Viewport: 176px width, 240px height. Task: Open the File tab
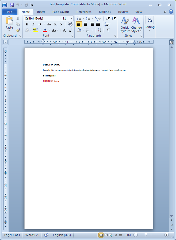10,12
